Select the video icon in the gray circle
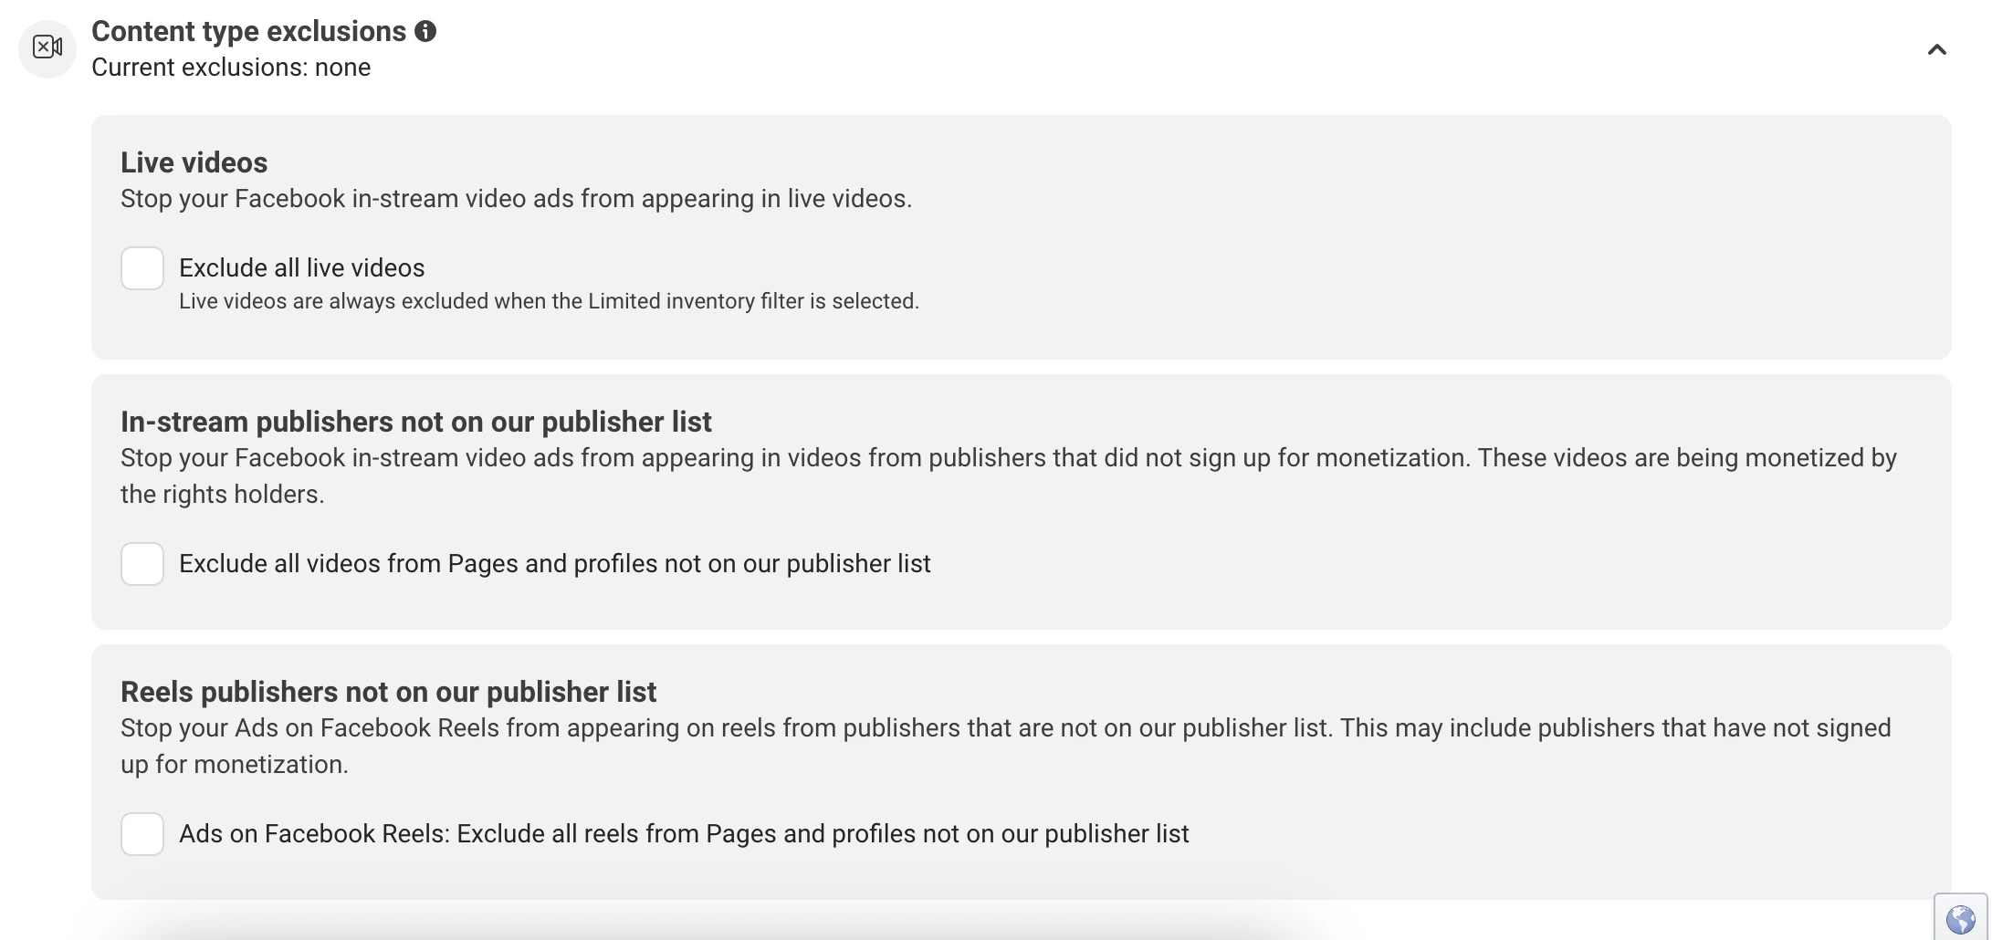Image resolution: width=1992 pixels, height=940 pixels. coord(47,48)
